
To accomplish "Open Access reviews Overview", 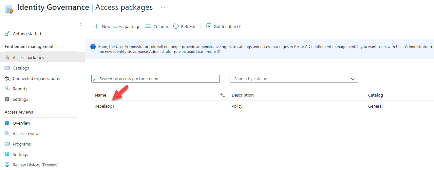I will click(21, 123).
